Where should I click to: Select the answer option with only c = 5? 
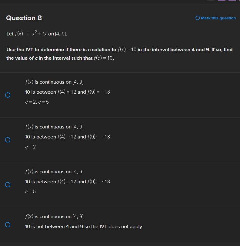pos(8,184)
